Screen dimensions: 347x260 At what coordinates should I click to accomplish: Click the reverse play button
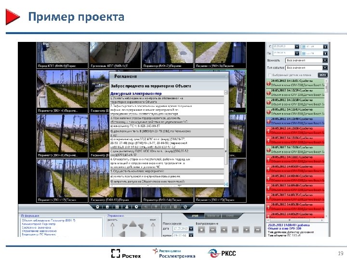[x=224, y=230]
